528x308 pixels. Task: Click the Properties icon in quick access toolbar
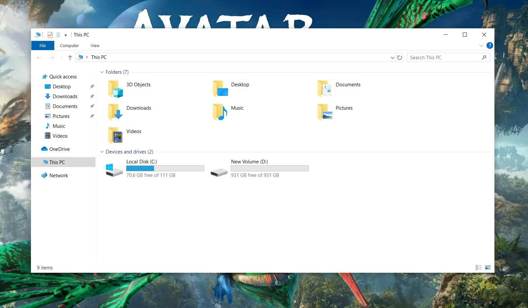coord(50,35)
